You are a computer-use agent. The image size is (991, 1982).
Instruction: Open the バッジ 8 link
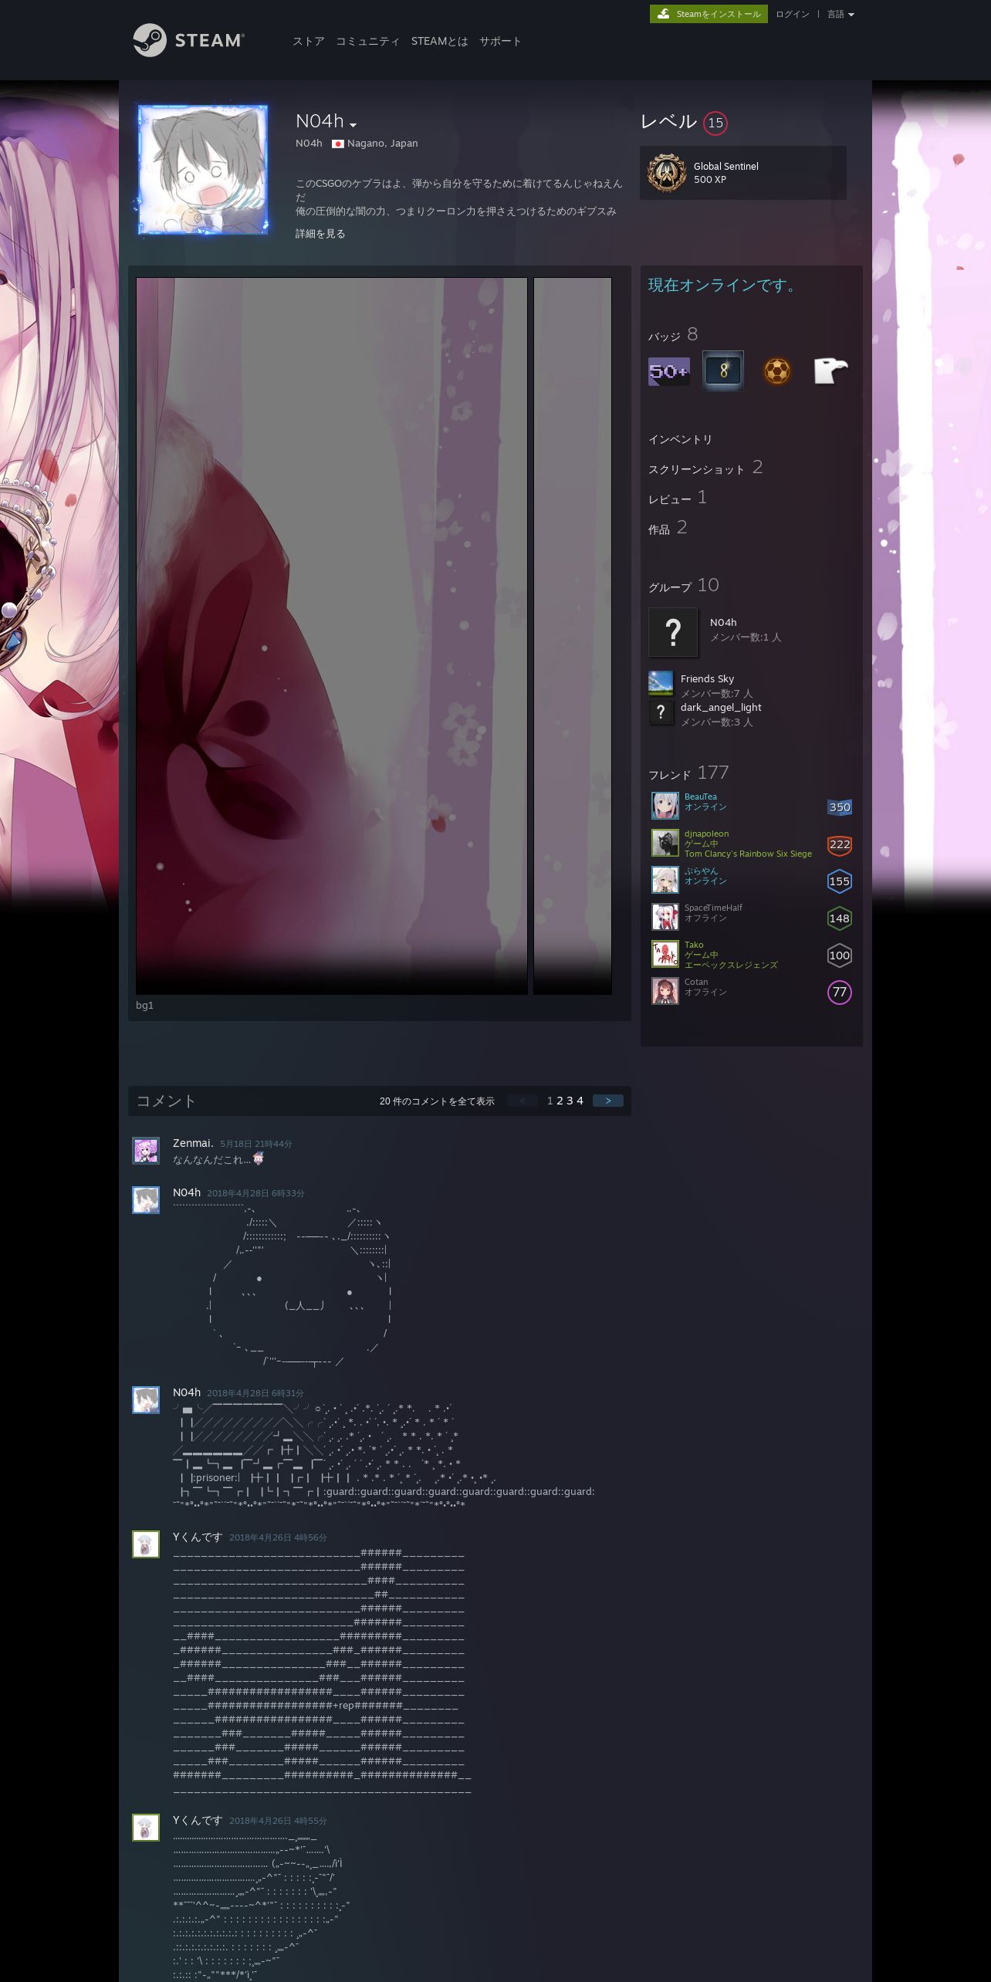click(673, 335)
